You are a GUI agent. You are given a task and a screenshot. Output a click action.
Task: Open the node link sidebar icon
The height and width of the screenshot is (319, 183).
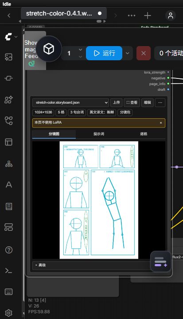pyautogui.click(x=8, y=78)
